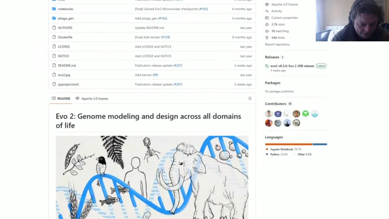Viewport: 389px width, 219px height.
Task: Click the fork icon next to 446 forks
Action: click(267, 38)
